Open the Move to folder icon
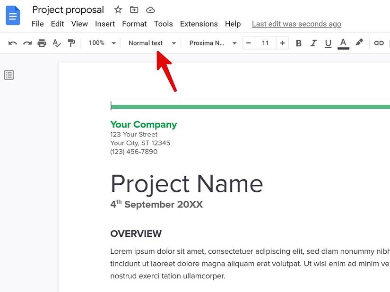This screenshot has height=292, width=390. pos(134,10)
